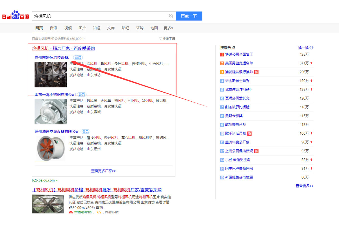Viewport: 339px width, 225px height.
Task: Switch to the 文库 tab
Action: (111, 28)
